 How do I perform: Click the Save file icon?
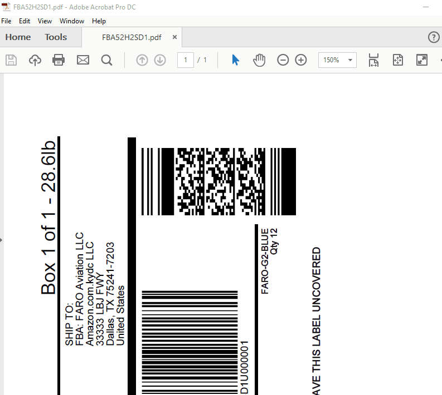click(x=11, y=60)
